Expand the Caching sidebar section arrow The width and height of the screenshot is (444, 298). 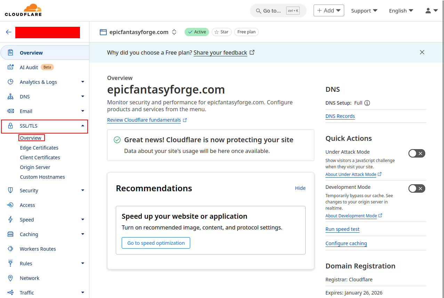click(x=83, y=234)
